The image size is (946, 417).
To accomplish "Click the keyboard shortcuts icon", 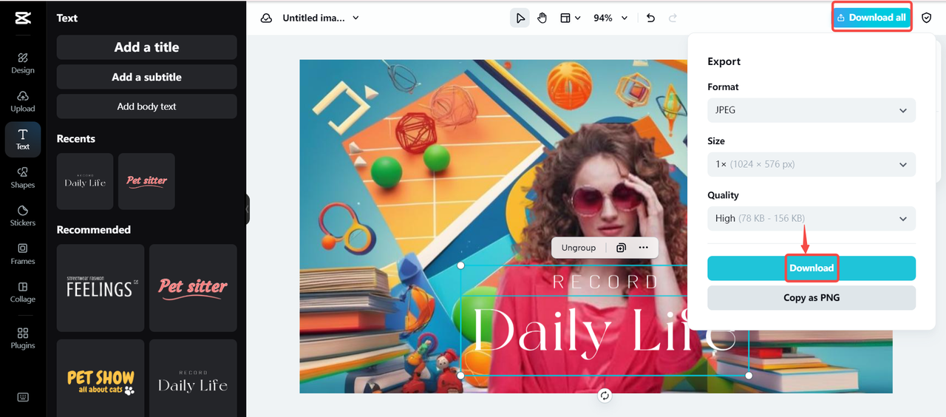I will pyautogui.click(x=23, y=397).
